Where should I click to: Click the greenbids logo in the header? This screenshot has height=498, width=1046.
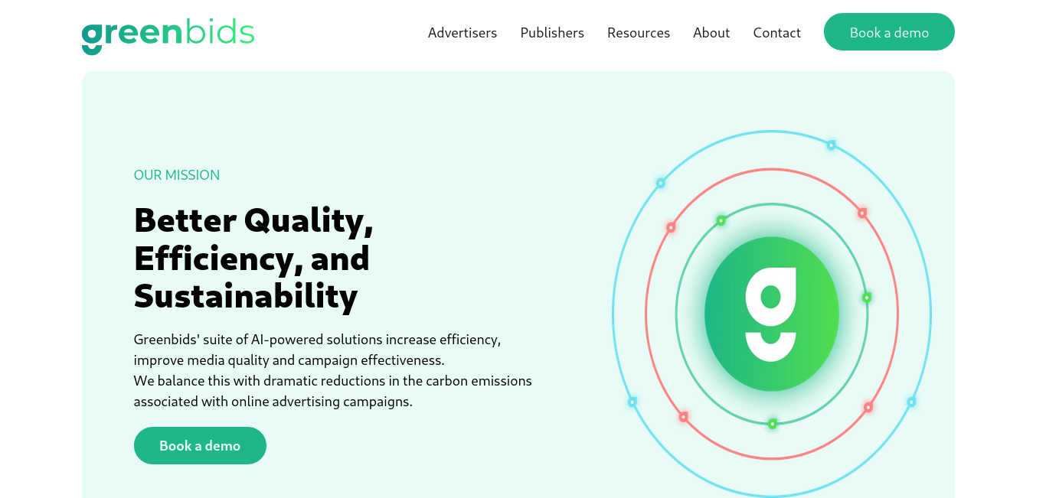coord(168,35)
